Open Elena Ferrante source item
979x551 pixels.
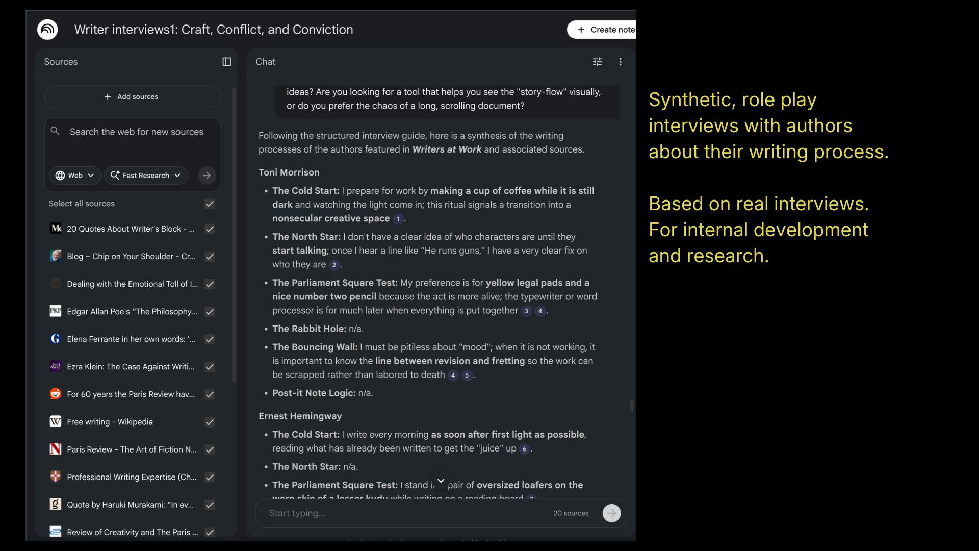coord(131,339)
